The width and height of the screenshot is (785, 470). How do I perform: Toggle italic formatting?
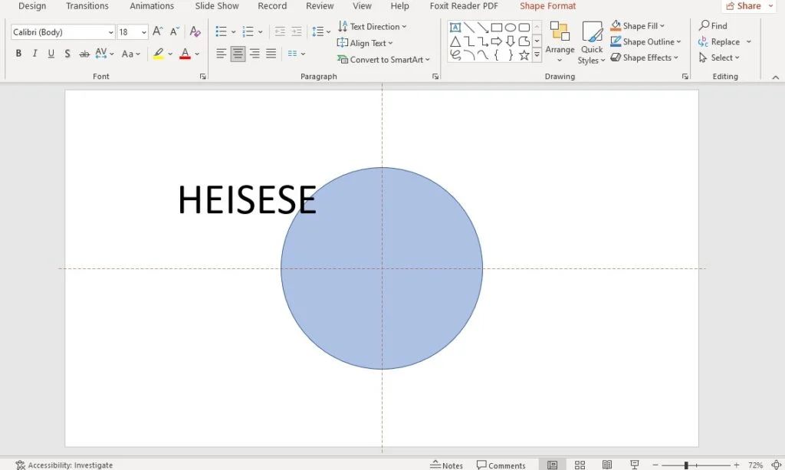coord(33,54)
